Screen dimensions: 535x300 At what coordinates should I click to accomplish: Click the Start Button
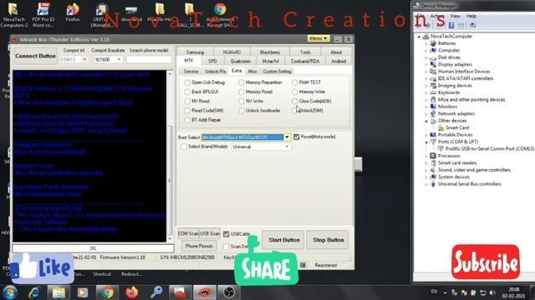click(283, 240)
